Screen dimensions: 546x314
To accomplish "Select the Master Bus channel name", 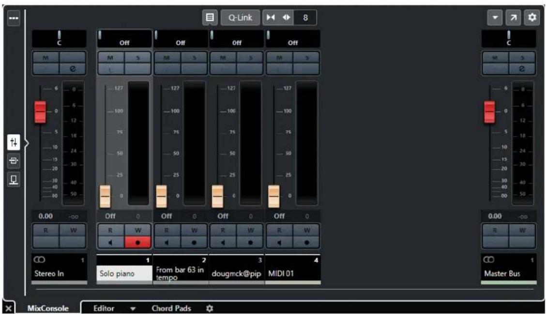I will [x=509, y=273].
